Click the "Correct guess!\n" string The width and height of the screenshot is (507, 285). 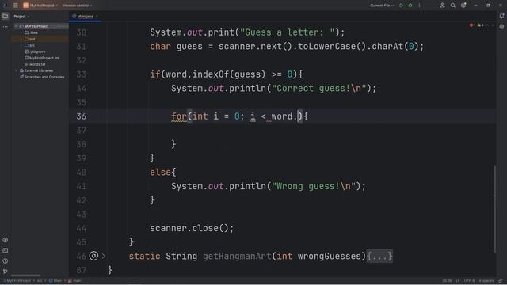pos(319,88)
